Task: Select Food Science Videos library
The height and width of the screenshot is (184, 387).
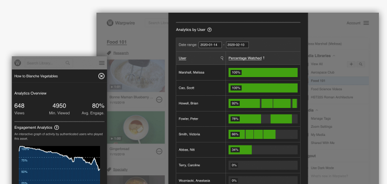Action: tap(326, 89)
